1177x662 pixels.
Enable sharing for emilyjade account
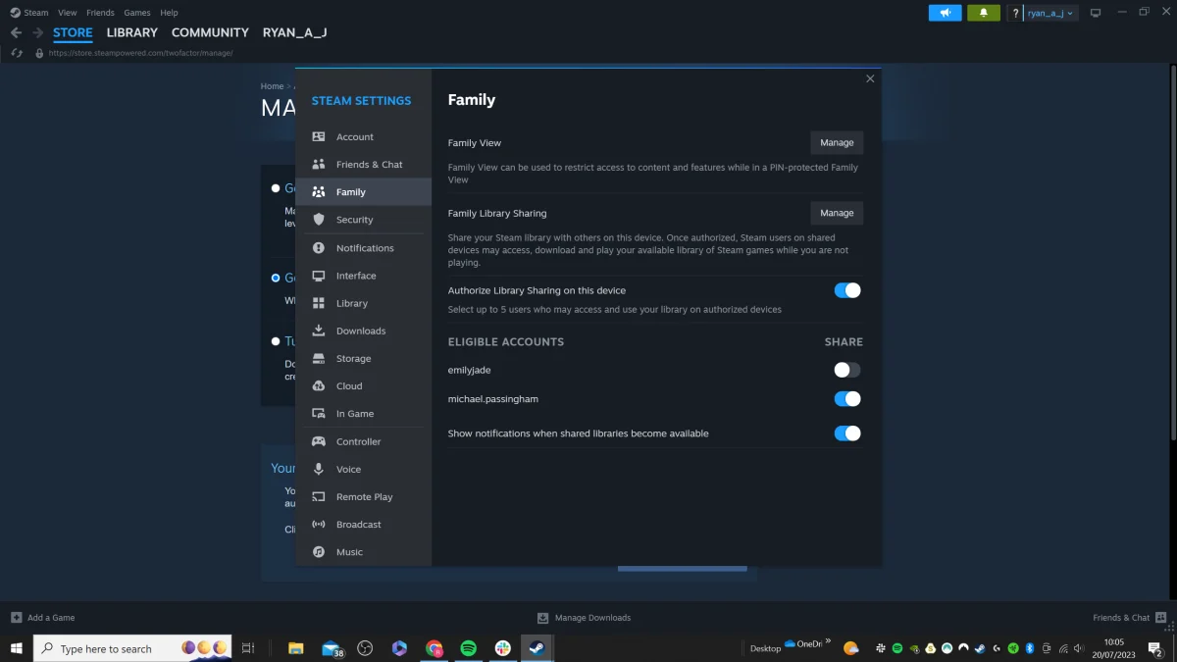pyautogui.click(x=846, y=370)
